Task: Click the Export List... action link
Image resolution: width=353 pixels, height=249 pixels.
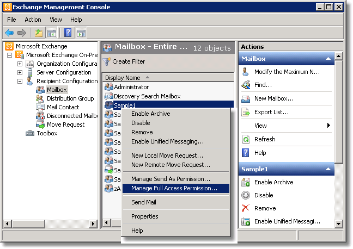Action: [x=271, y=112]
